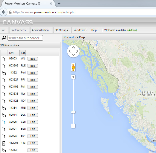Click Edit for recorder 603327
The height and width of the screenshot is (153, 156).
(x=32, y=80)
